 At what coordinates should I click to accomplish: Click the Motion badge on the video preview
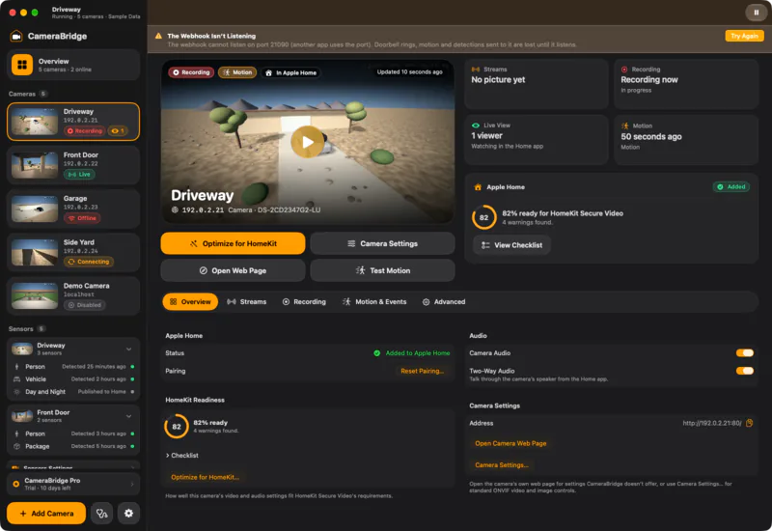click(x=237, y=72)
